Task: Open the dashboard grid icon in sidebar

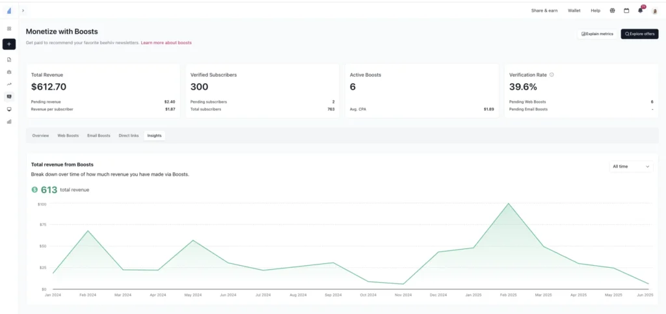Action: 9,29
